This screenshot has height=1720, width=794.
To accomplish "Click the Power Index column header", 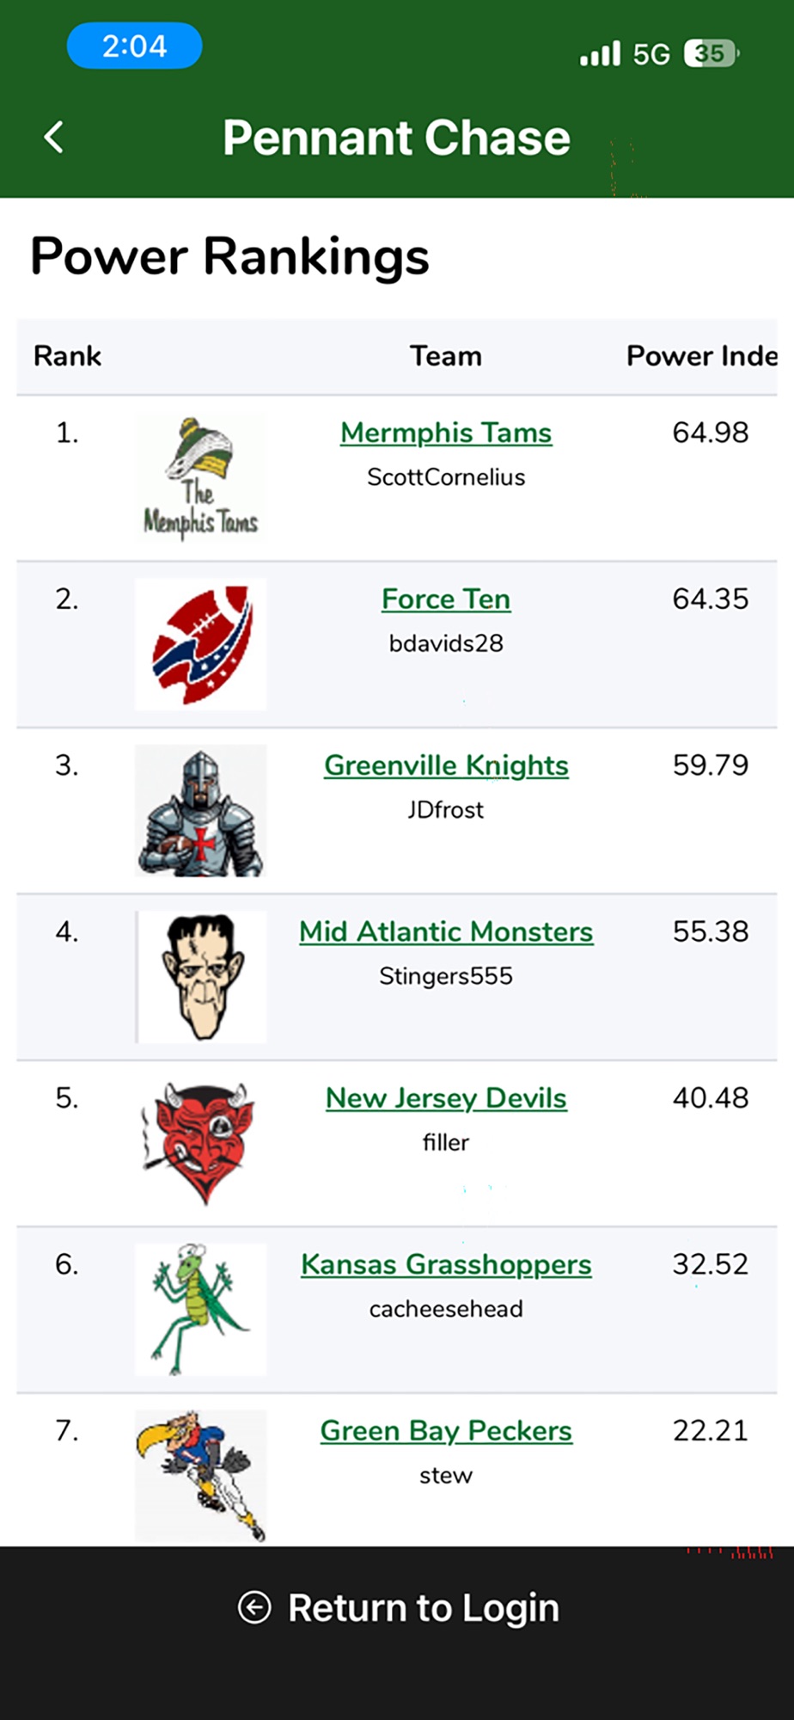I will tap(702, 356).
